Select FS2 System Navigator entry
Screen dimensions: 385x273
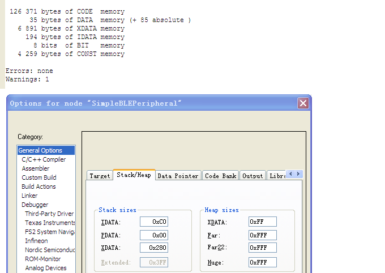coord(50,232)
